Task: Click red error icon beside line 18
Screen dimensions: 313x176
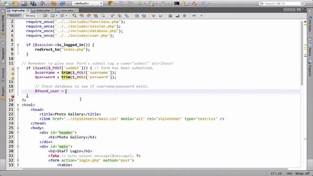Action: point(13,96)
